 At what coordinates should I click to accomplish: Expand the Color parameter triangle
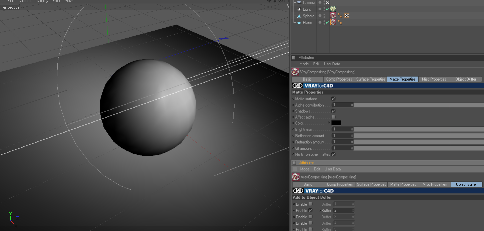tap(330, 123)
